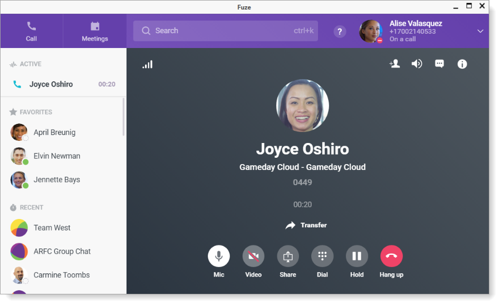
Task: Click the magnifier icon in search bar
Action: (x=146, y=31)
